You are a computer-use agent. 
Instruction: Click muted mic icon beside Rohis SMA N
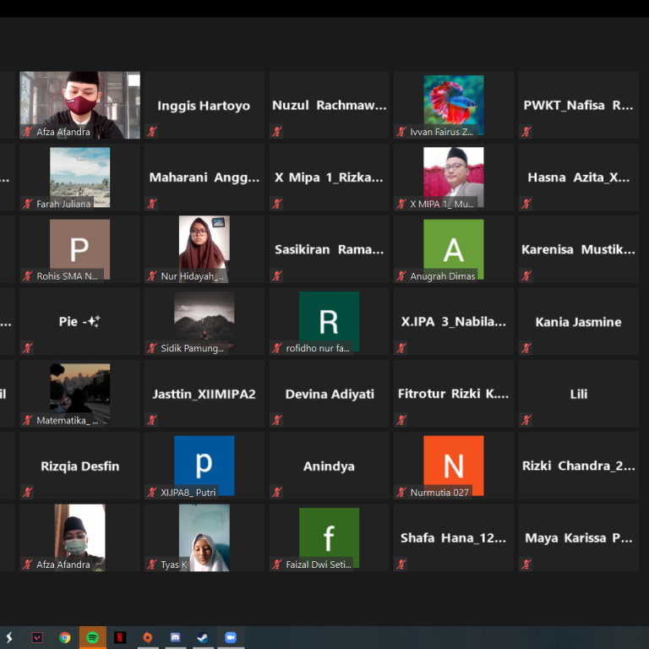(28, 276)
